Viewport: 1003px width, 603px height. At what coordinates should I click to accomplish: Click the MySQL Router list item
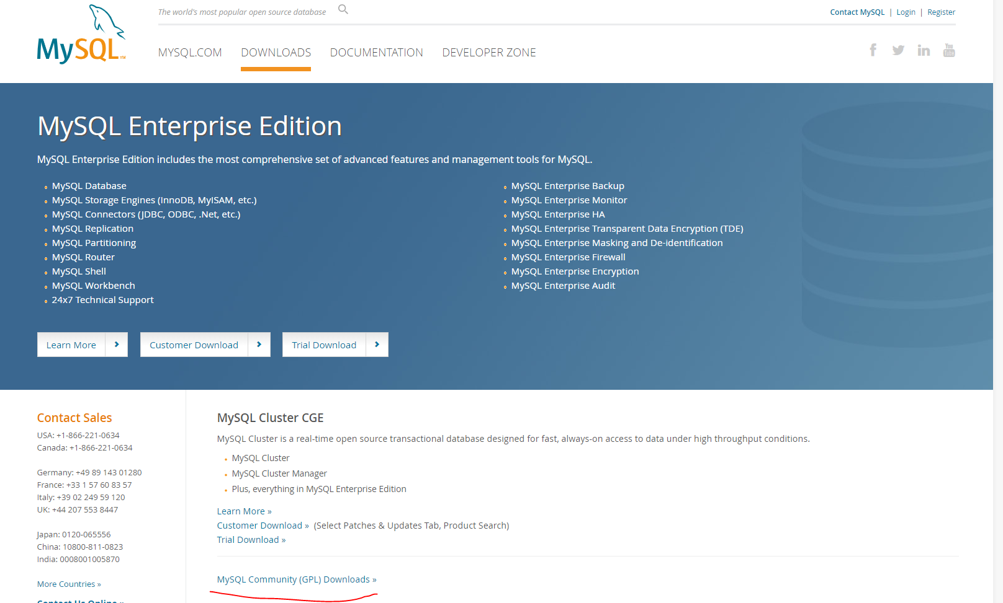pyautogui.click(x=83, y=257)
